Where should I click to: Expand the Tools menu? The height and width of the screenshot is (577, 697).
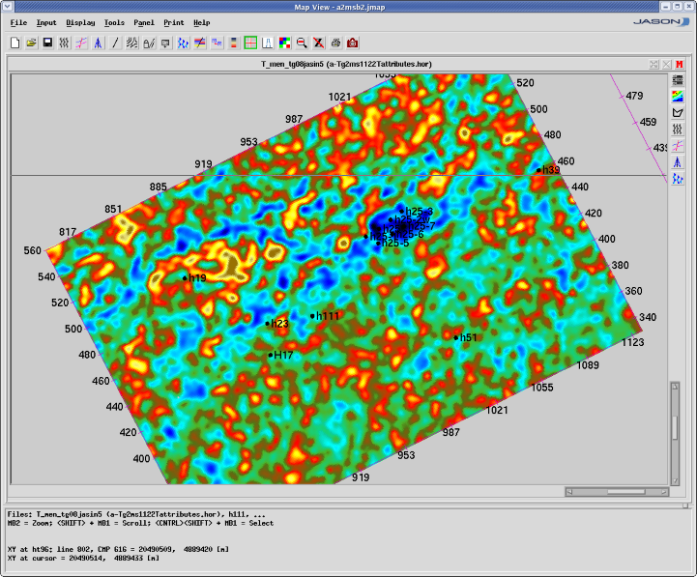click(114, 22)
